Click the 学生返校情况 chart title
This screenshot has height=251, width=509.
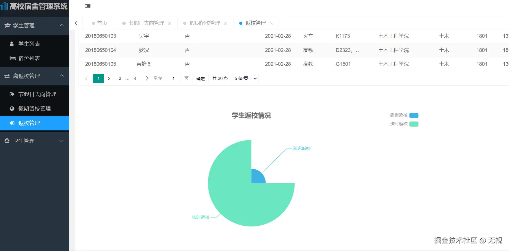(x=251, y=115)
